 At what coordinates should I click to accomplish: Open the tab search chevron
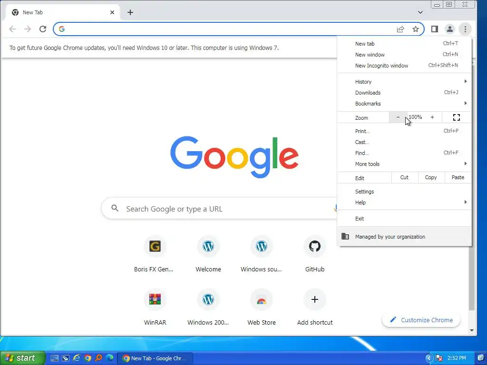tap(420, 12)
